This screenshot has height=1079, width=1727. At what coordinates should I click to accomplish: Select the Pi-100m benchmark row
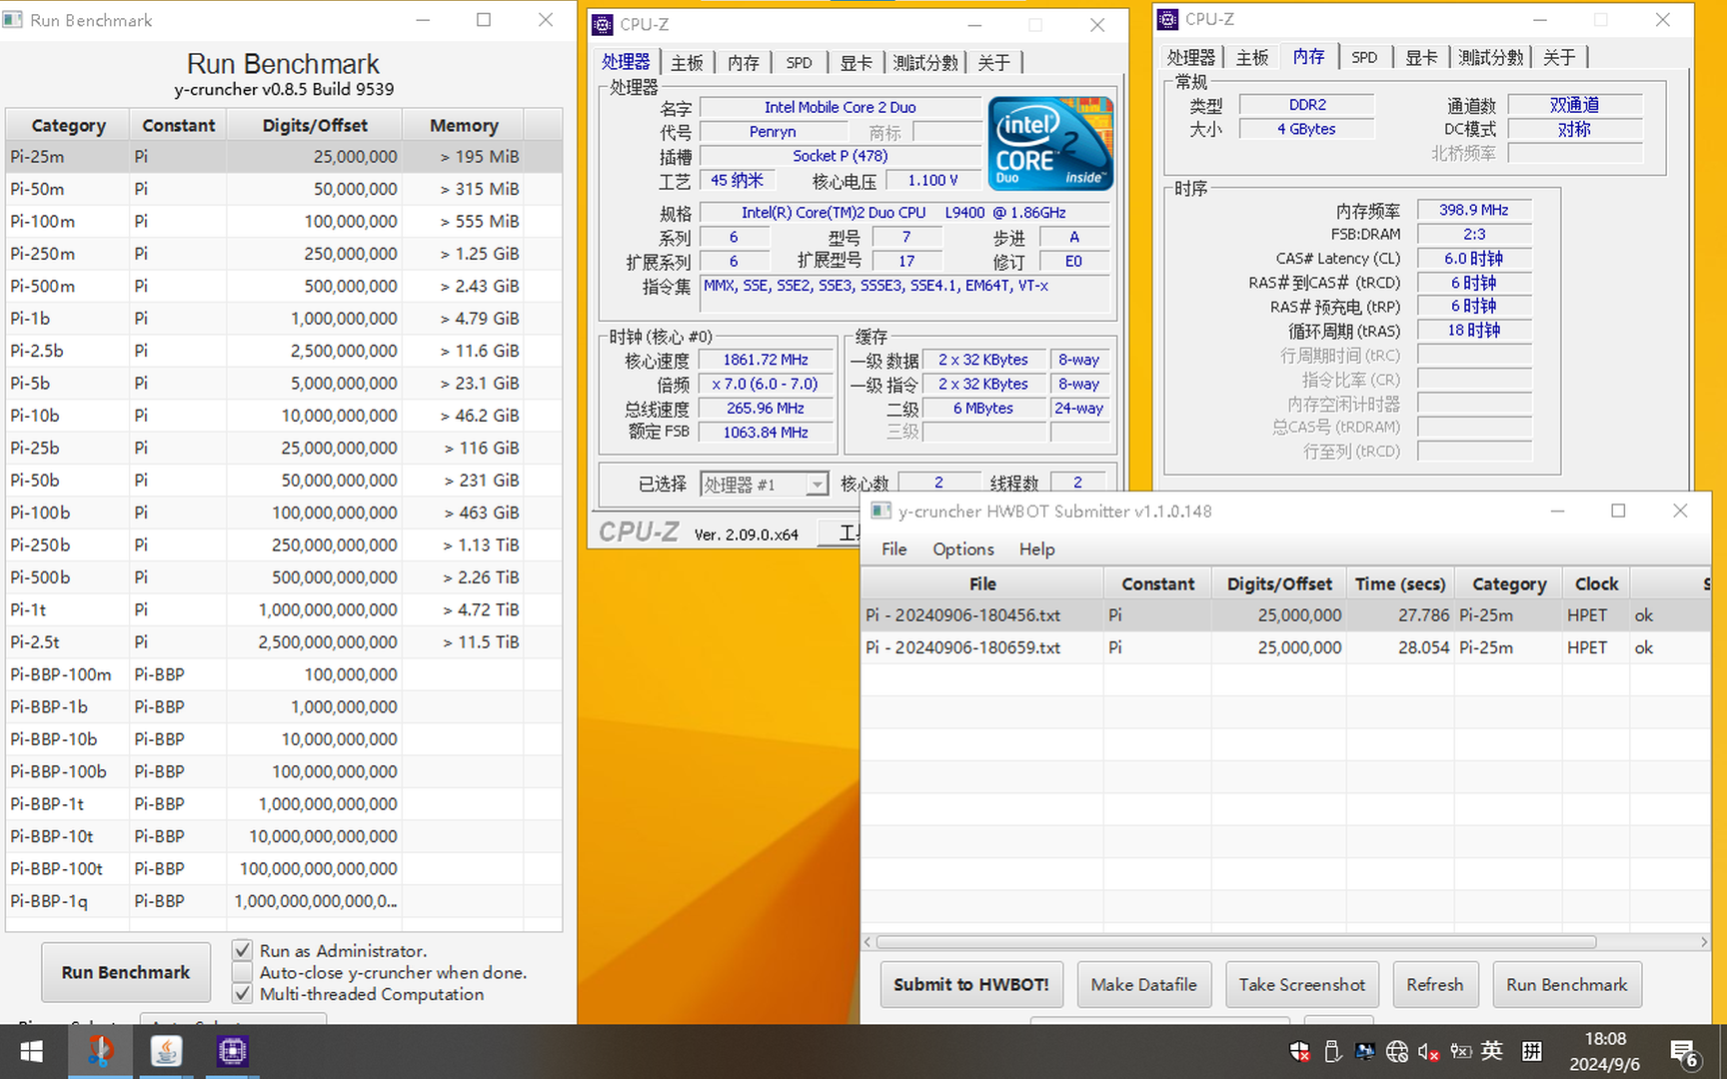coord(284,221)
